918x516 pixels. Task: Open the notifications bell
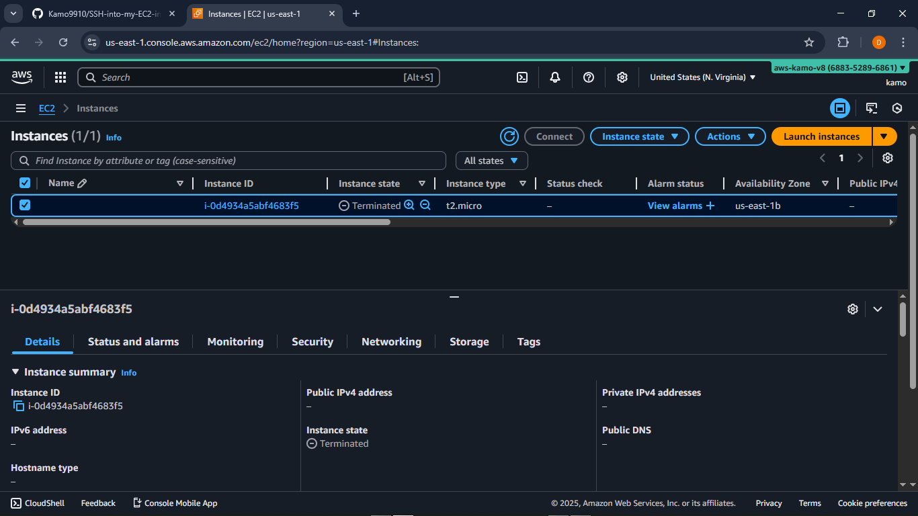555,77
